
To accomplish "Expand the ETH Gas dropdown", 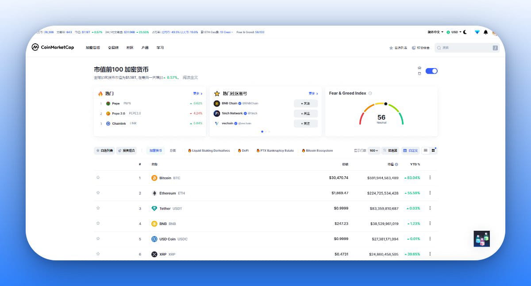I will click(217, 32).
